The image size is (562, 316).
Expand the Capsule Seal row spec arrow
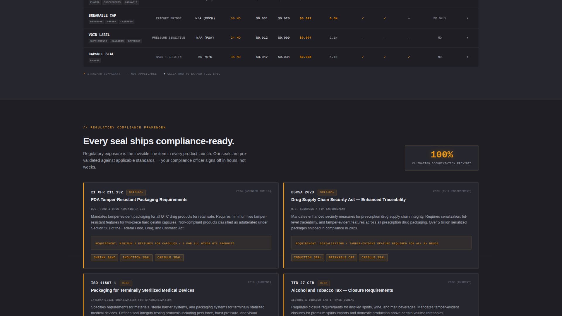tap(467, 57)
